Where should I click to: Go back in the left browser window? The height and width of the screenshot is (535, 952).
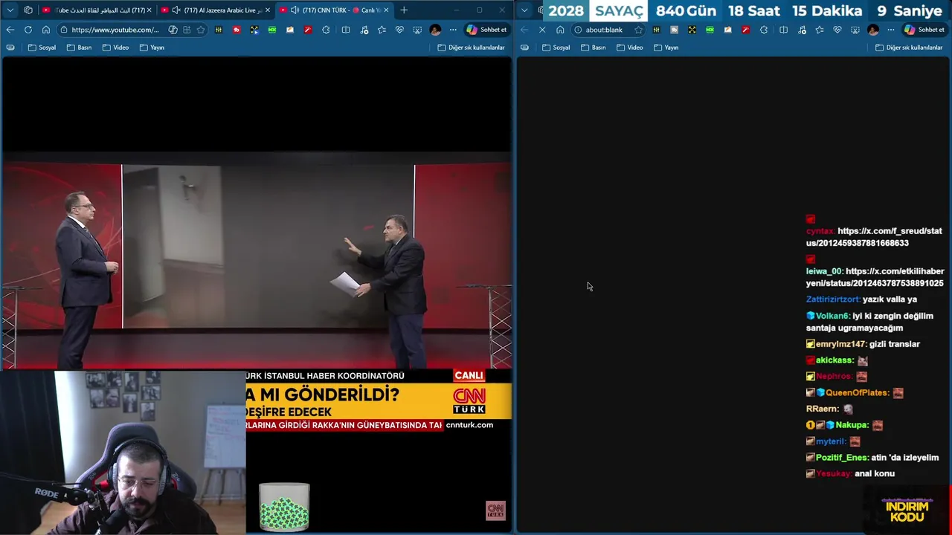pos(10,30)
